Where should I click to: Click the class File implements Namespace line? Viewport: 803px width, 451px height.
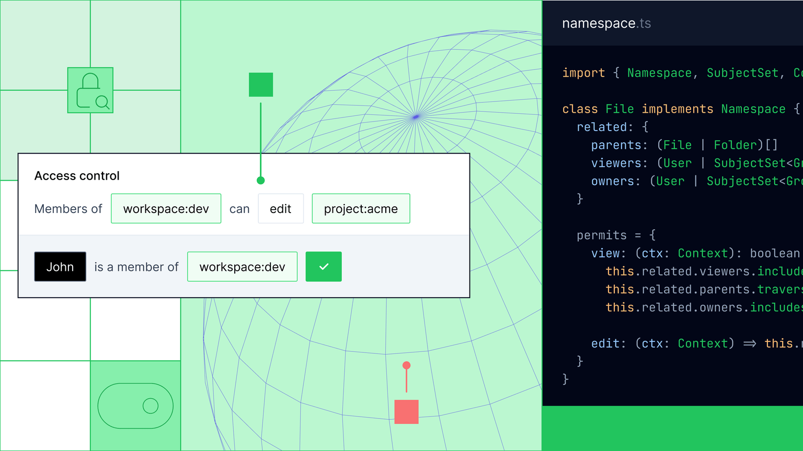pyautogui.click(x=674, y=109)
